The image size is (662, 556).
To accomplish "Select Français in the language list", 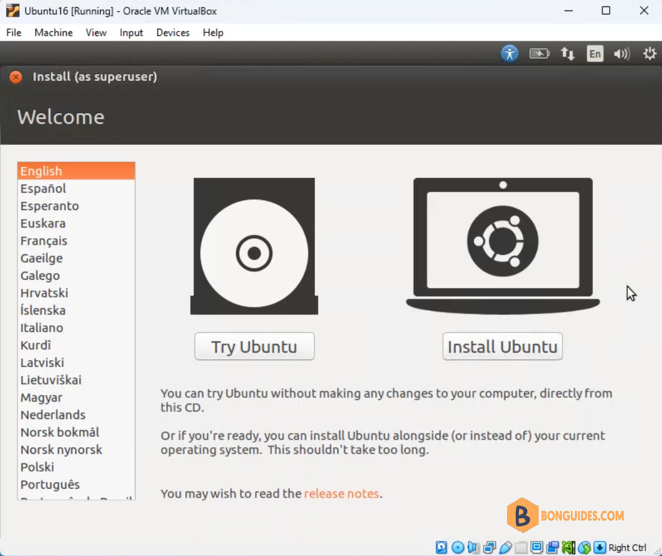I will pyautogui.click(x=77, y=241).
